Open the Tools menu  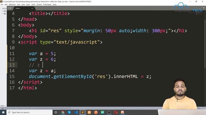click(33, 4)
